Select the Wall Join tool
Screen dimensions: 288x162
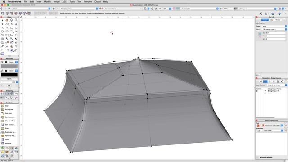[9, 113]
